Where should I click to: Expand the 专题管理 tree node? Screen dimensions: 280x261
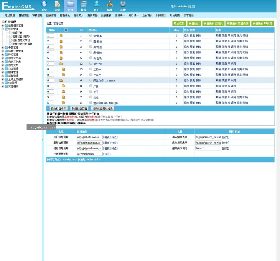coord(3,48)
